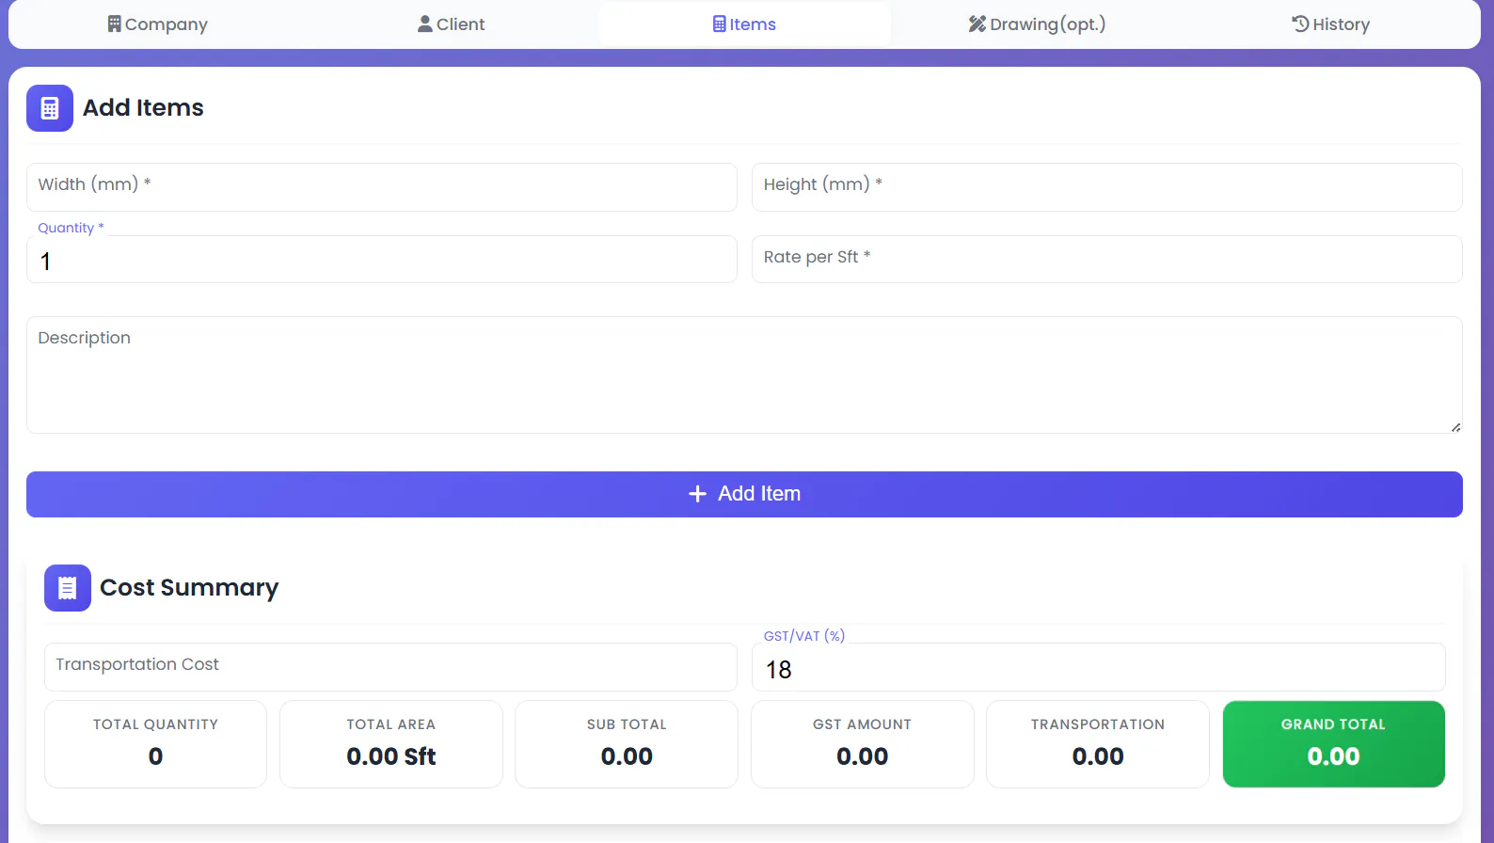Screen dimensions: 1494x843
Task: Click the Add Item button
Action: pyautogui.click(x=744, y=494)
